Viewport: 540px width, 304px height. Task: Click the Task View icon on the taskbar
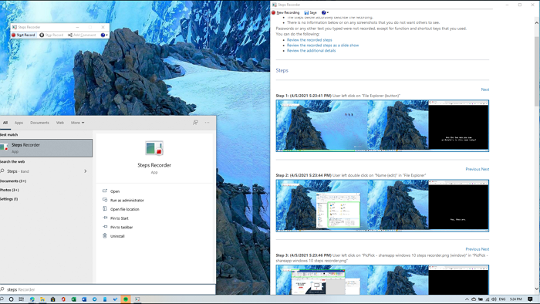coord(22,299)
